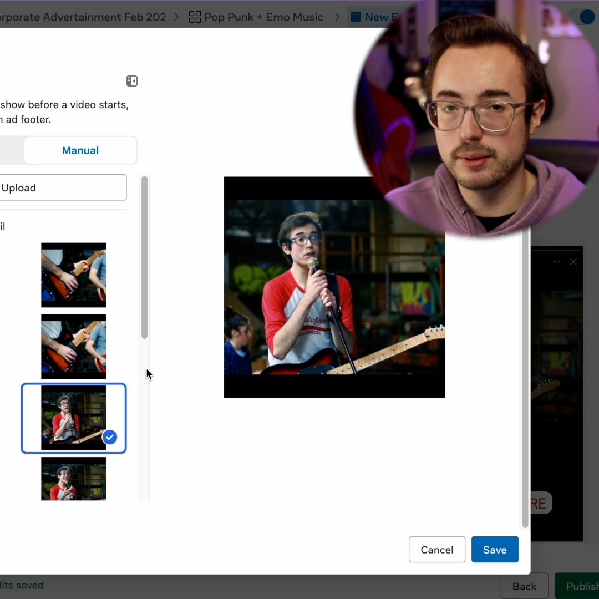The image size is (599, 599).
Task: Collapse the side panel icon
Action: [132, 81]
